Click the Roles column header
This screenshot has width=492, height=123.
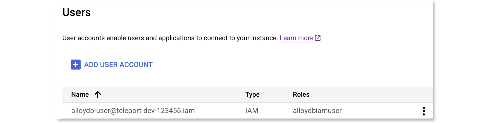point(301,94)
